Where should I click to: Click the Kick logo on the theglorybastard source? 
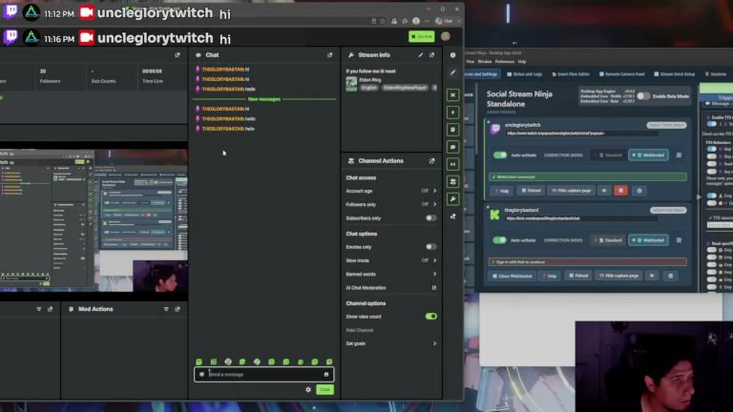[x=495, y=215]
